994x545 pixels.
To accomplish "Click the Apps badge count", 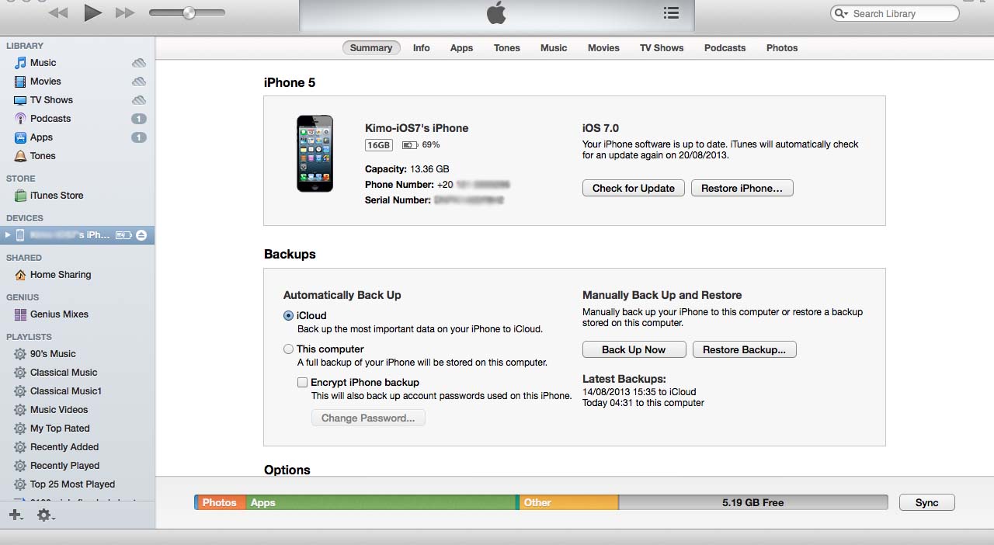I will coord(138,137).
